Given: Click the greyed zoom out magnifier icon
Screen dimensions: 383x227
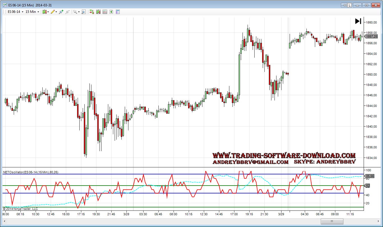Looking at the screenshot, I should click(x=67, y=12).
